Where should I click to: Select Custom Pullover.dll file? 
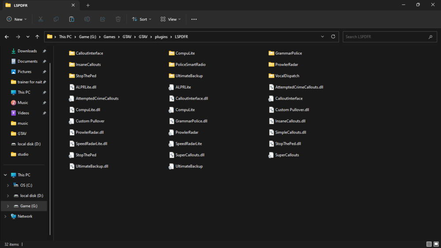289,110
